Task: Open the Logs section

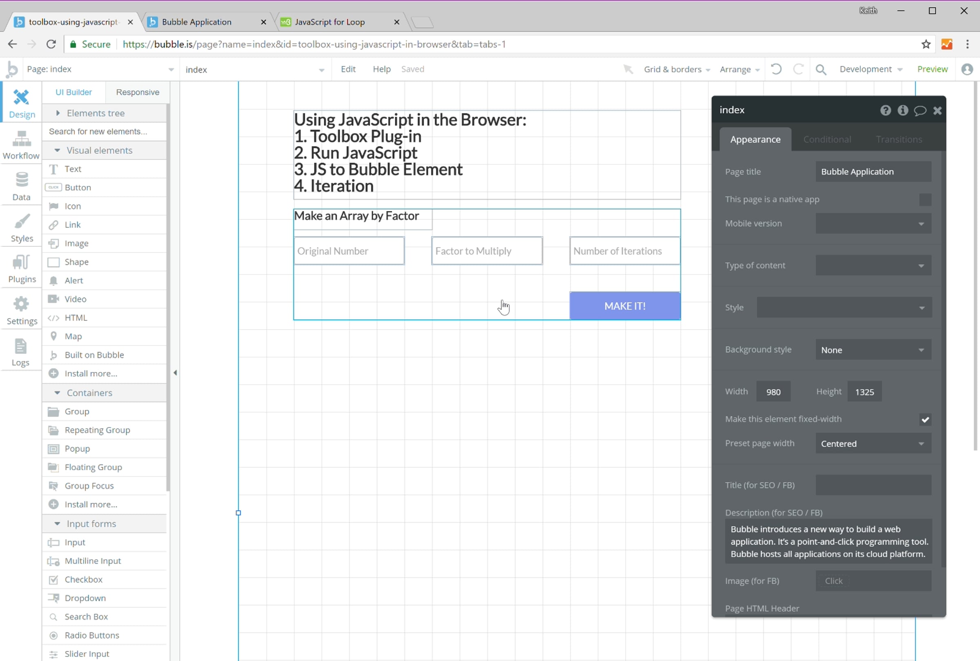Action: [20, 352]
